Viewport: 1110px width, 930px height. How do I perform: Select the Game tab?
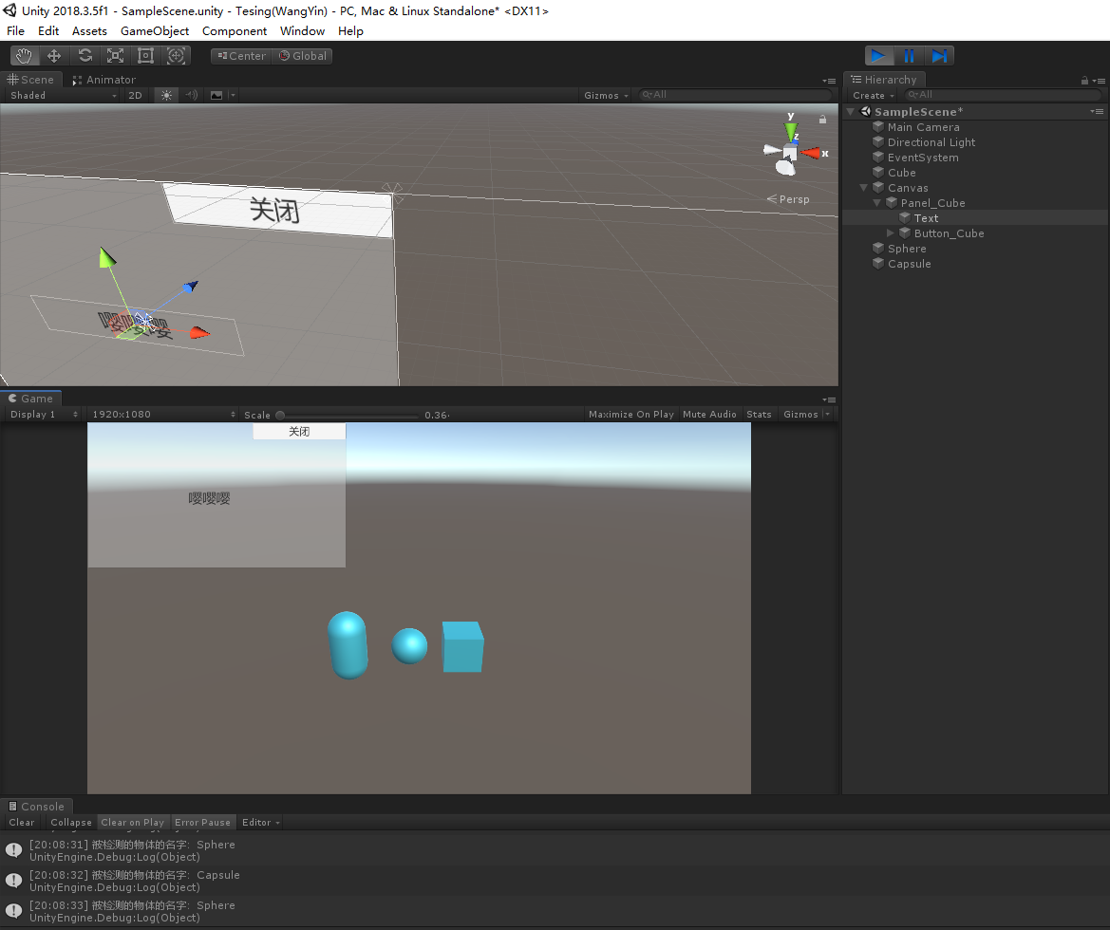point(31,399)
